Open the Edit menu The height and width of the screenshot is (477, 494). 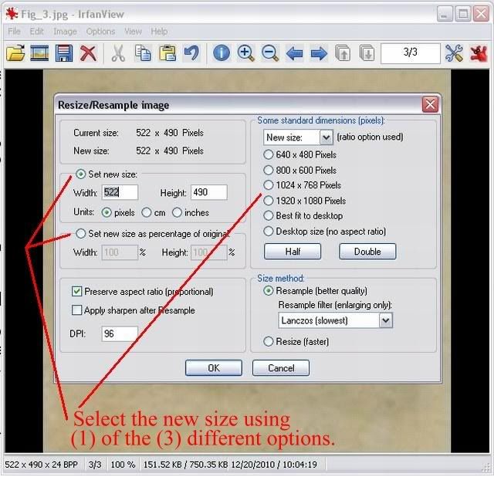click(x=36, y=32)
